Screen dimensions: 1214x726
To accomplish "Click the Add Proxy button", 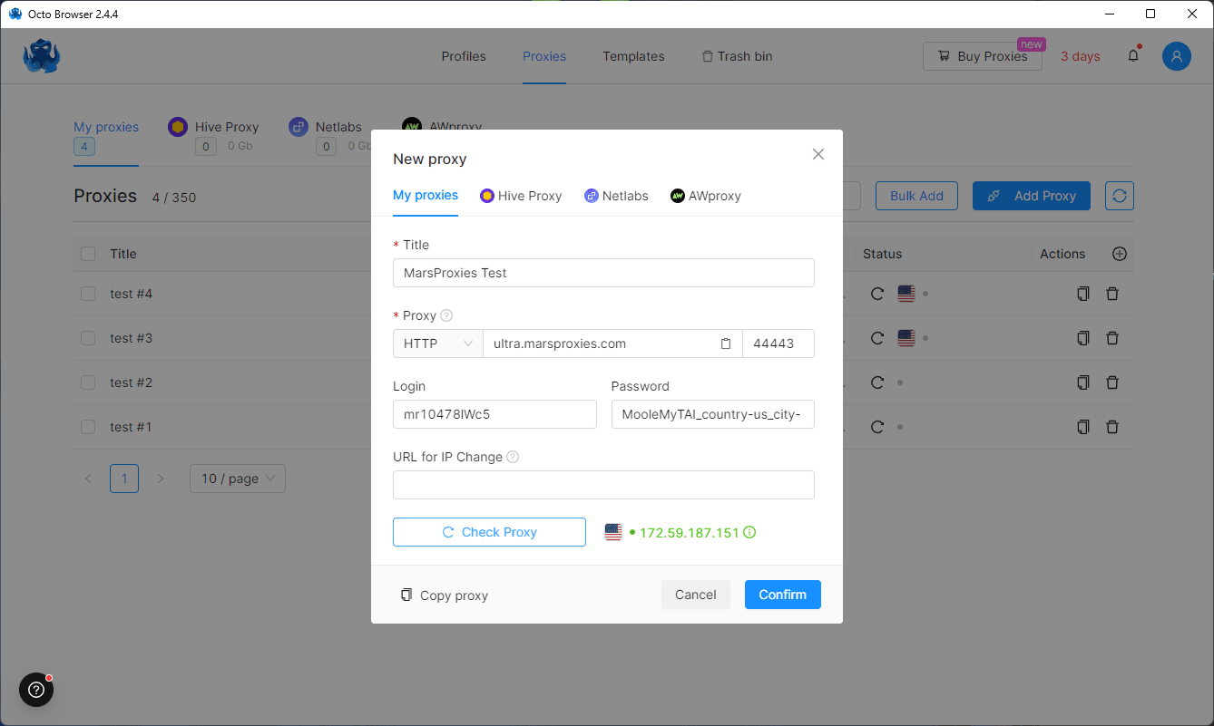I will point(1032,196).
